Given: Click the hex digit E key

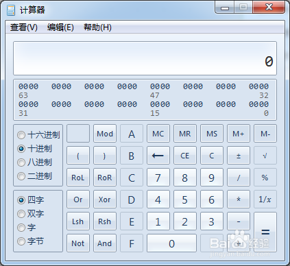Looking at the screenshot, I should 132,221.
